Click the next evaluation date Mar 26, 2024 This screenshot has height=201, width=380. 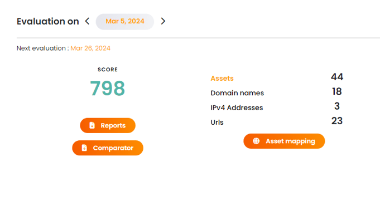click(90, 48)
